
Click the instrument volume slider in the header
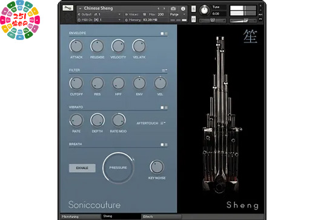243,20
